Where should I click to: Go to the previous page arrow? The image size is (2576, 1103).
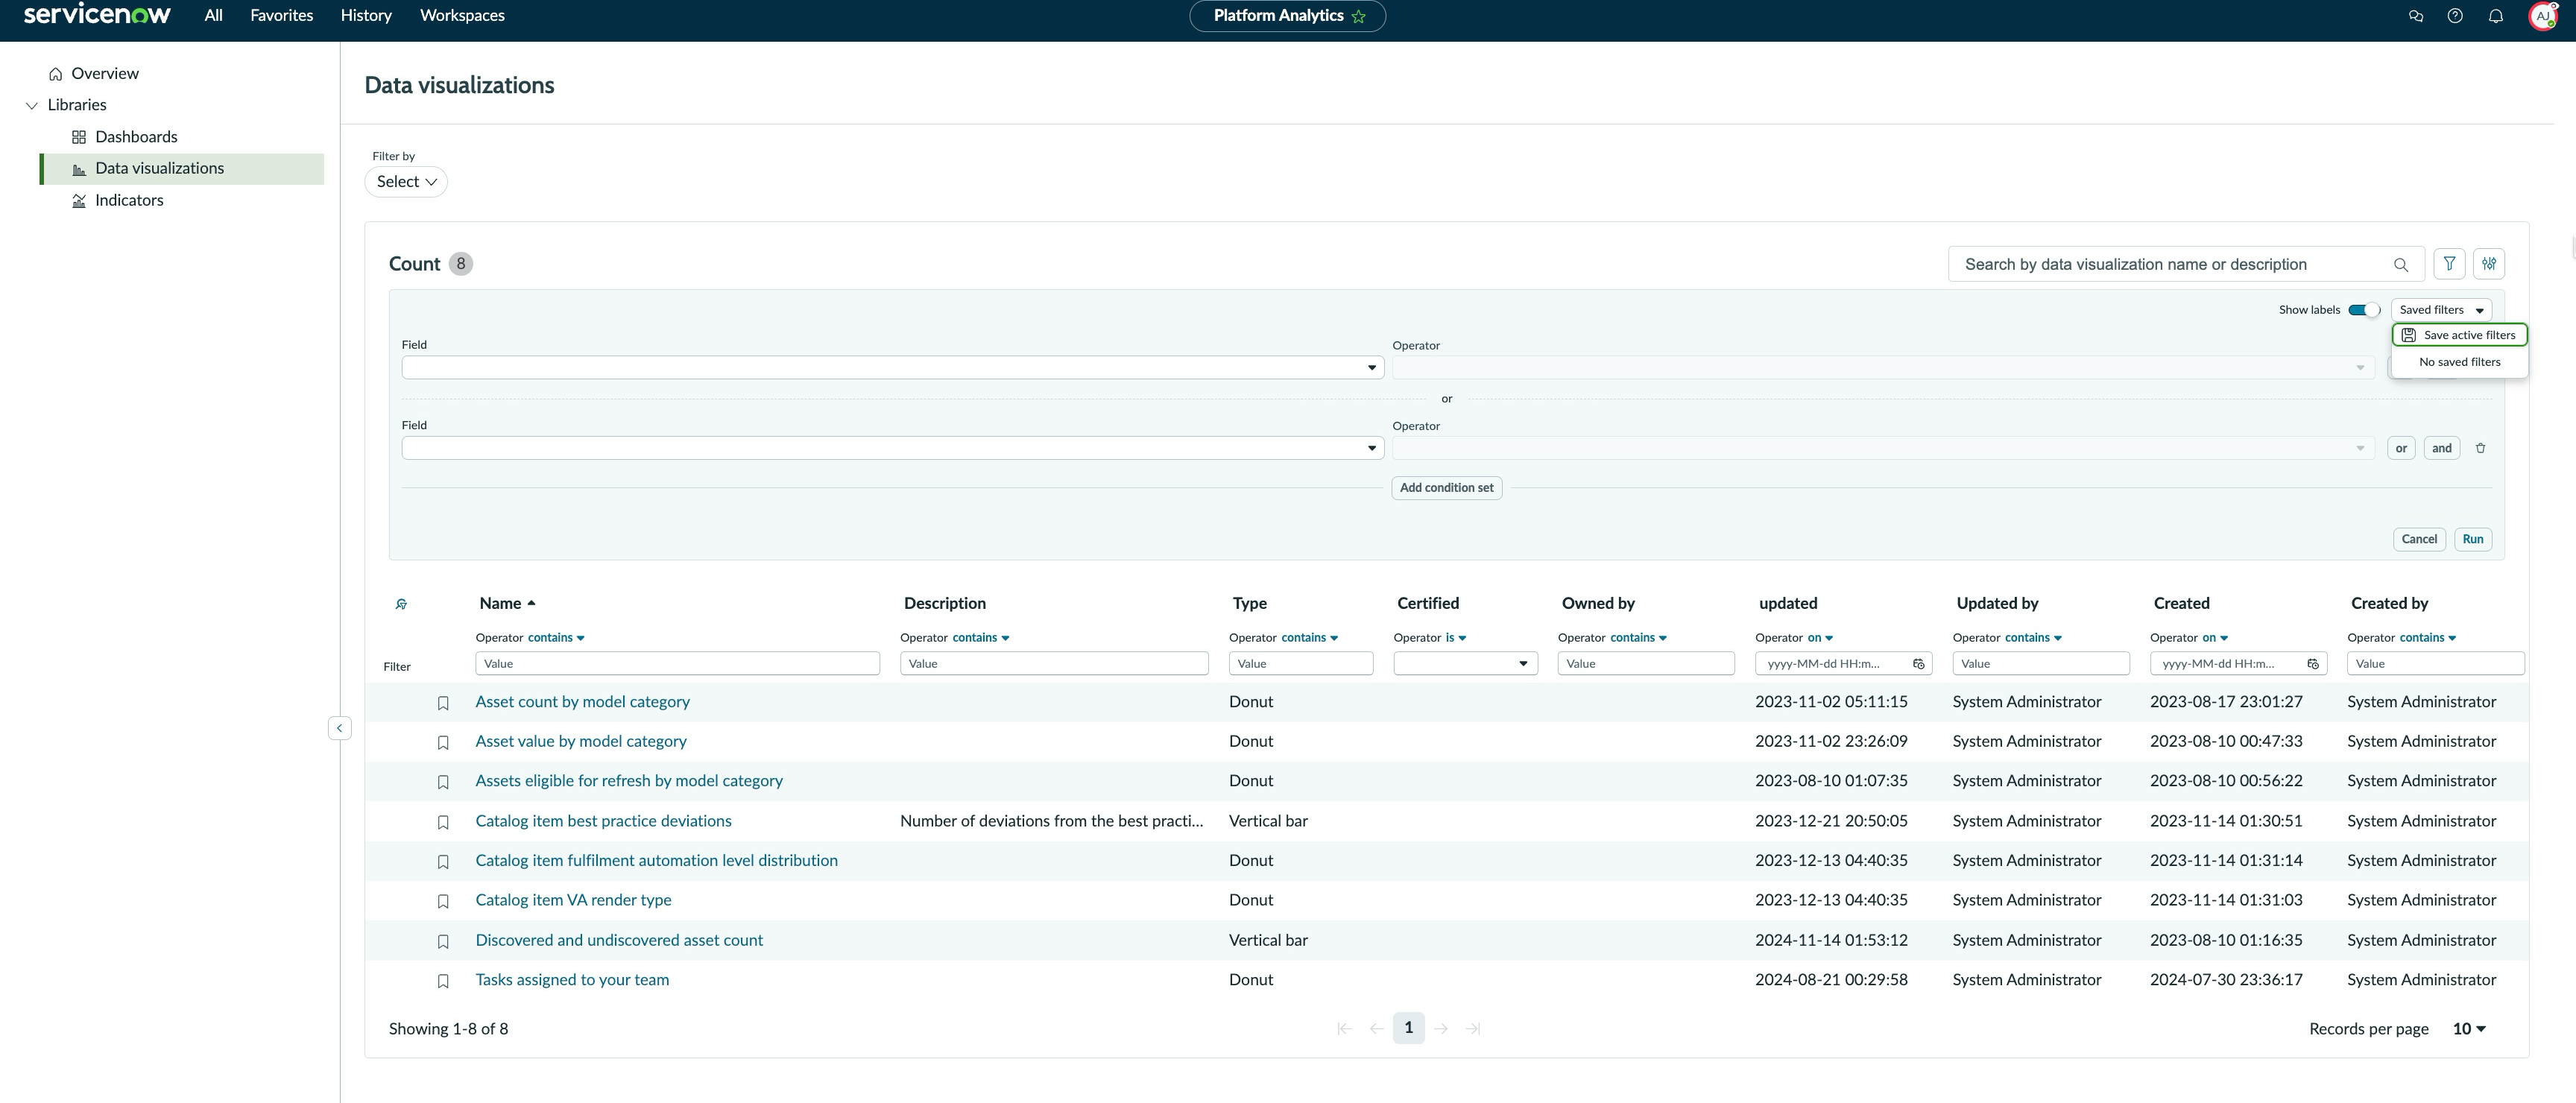[x=1376, y=1028]
